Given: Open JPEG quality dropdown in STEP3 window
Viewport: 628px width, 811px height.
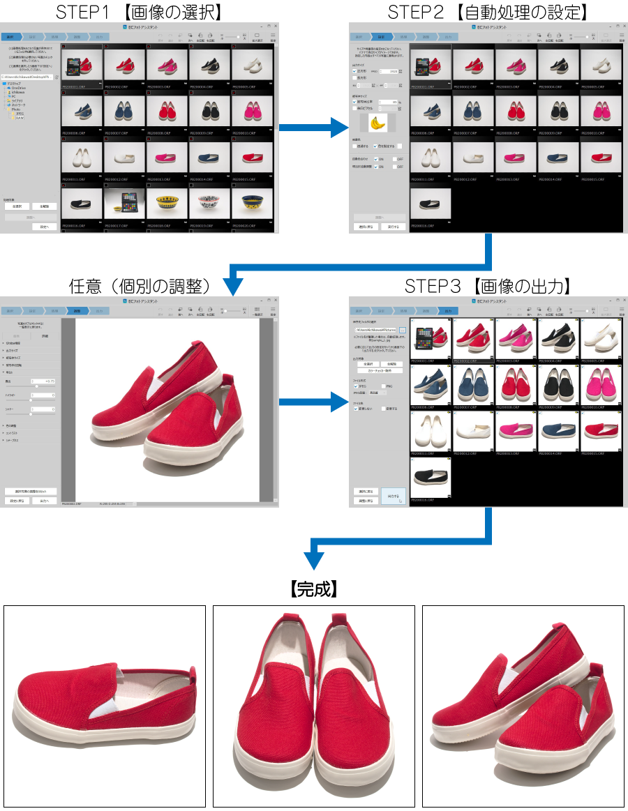Looking at the screenshot, I should click(377, 393).
